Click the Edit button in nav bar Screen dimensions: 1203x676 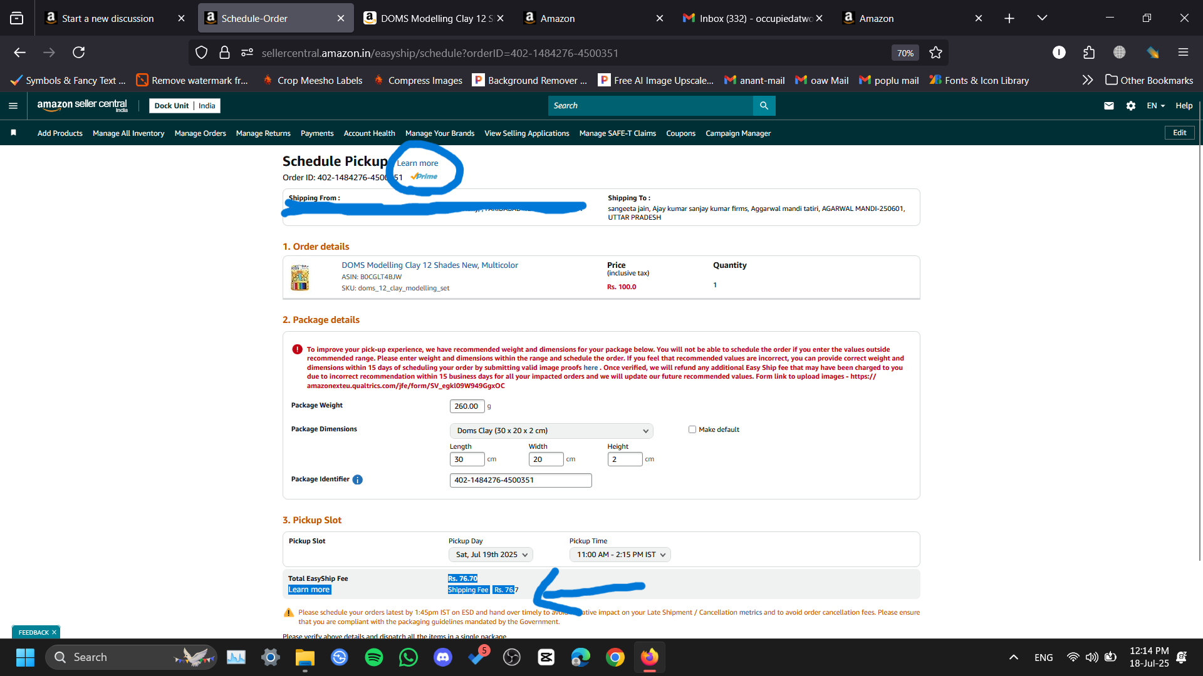(1179, 133)
